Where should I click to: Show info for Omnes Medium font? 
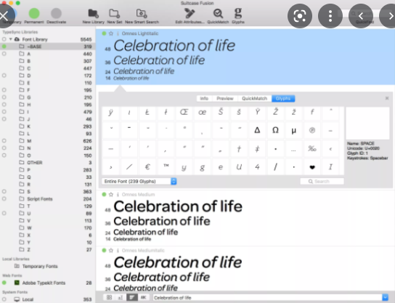click(118, 194)
